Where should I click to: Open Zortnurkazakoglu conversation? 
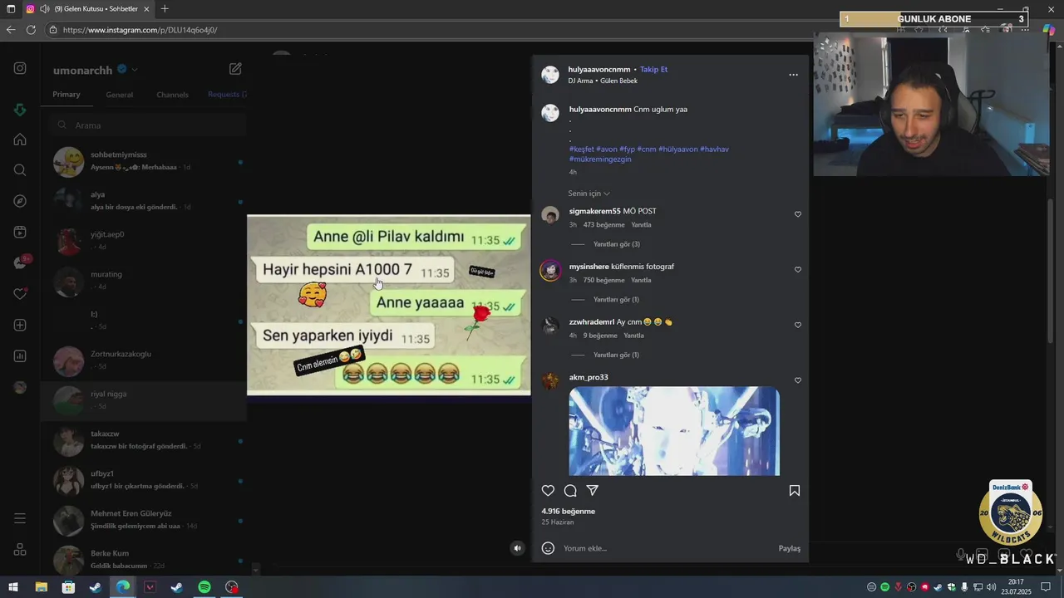pos(143,360)
